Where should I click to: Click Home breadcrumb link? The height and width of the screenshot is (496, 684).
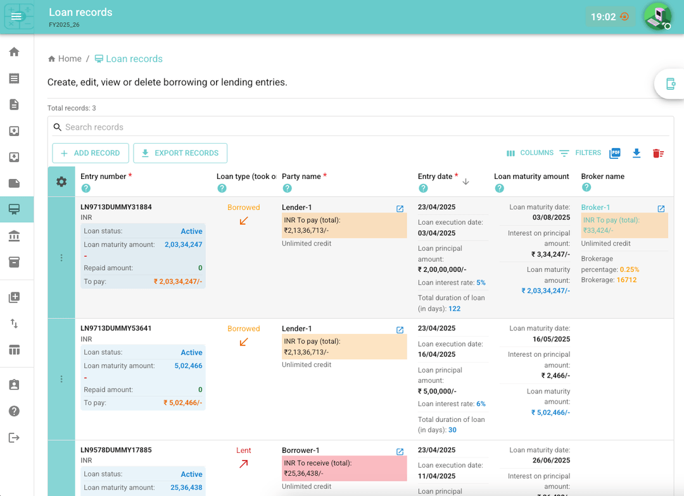(65, 59)
